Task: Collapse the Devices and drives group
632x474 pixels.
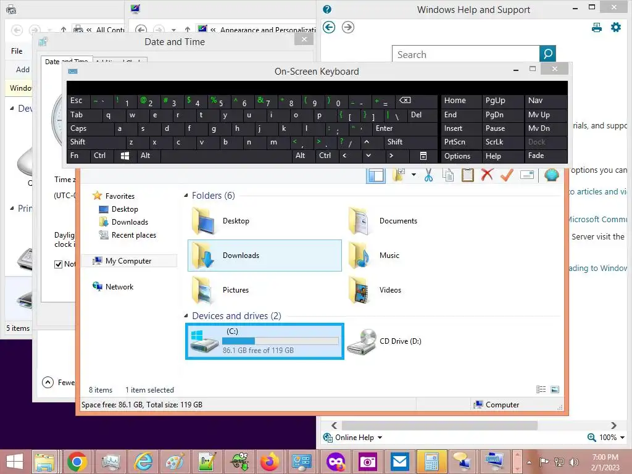Action: (186, 315)
